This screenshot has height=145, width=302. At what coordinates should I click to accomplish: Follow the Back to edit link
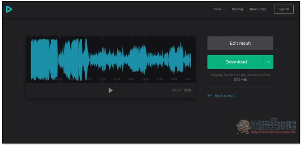(225, 95)
